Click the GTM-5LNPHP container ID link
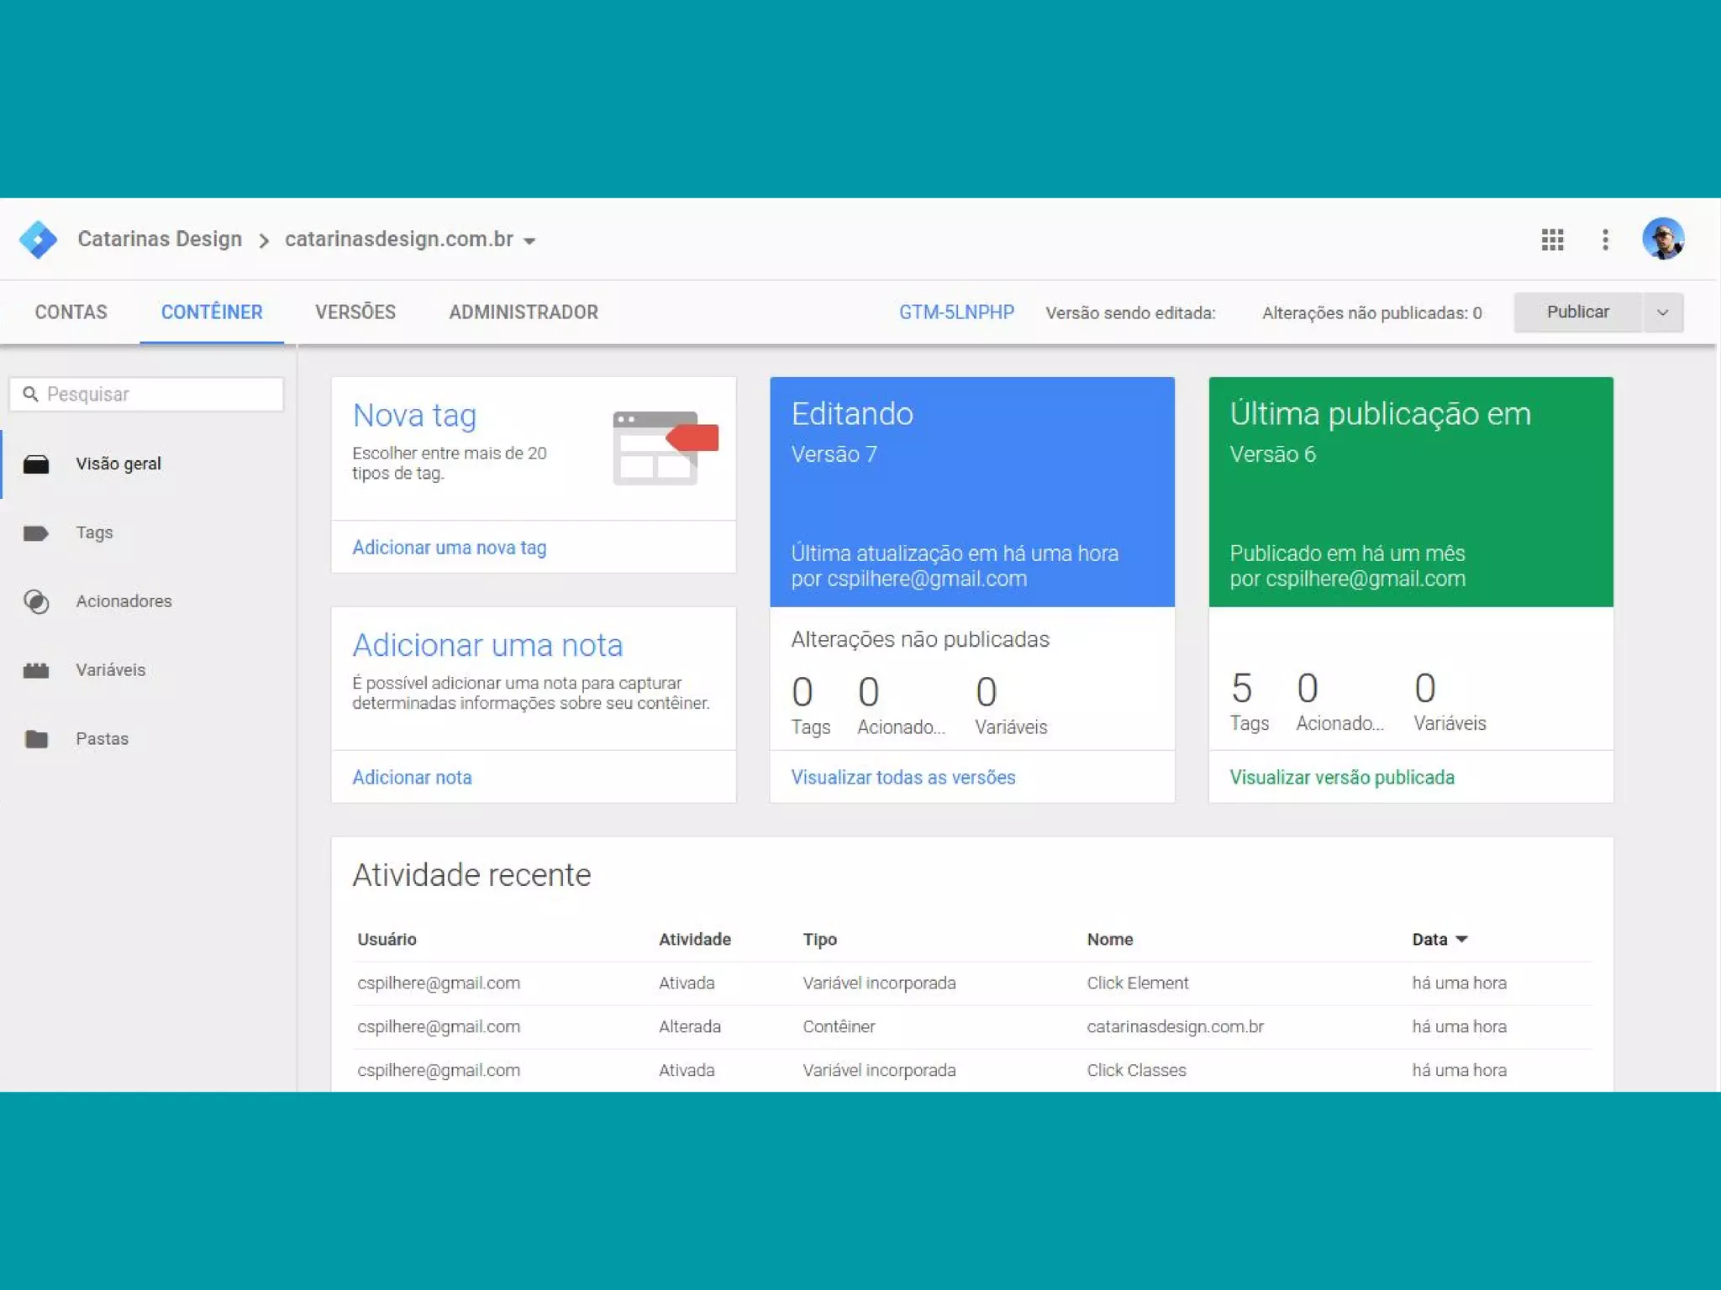This screenshot has height=1290, width=1721. pos(956,312)
